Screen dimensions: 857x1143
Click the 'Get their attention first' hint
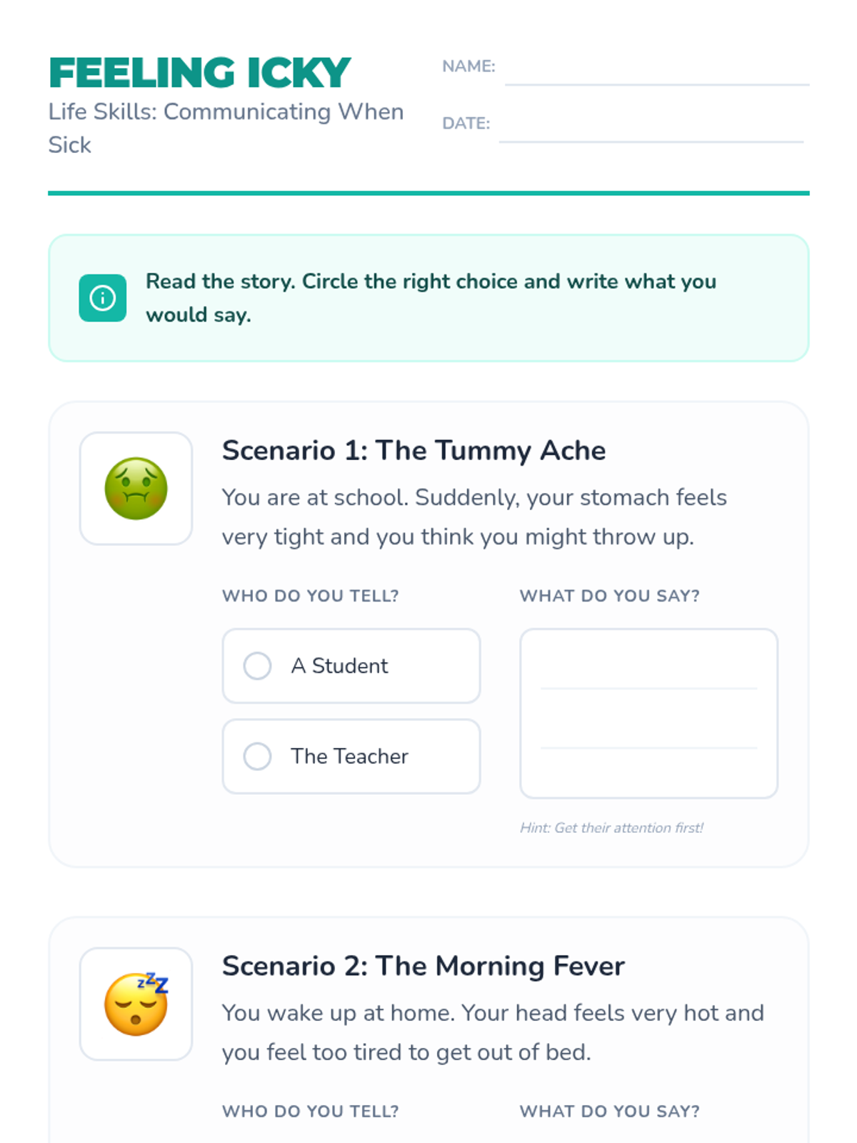coord(611,828)
